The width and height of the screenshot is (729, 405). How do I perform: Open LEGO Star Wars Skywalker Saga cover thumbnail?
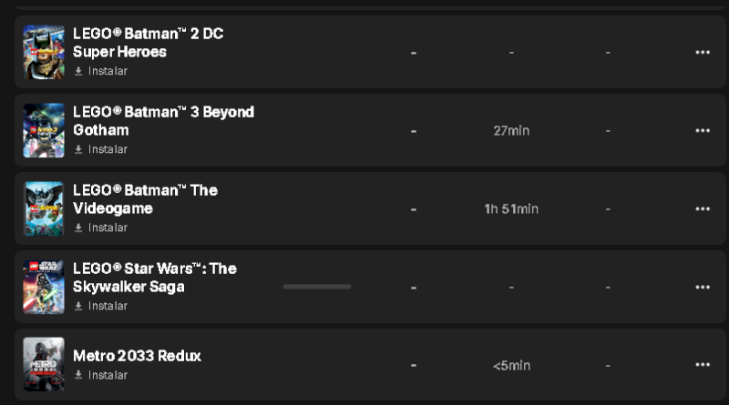point(44,287)
